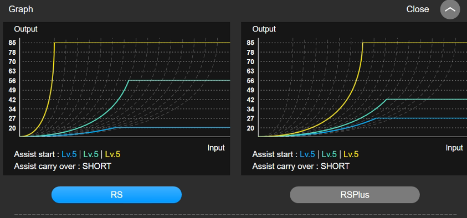Click the green Lv.5 assist start in right graph
Screen dimensions: 467x218
point(329,154)
